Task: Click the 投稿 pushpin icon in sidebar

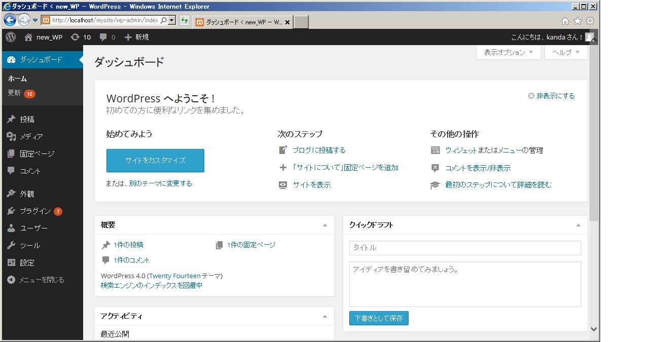Action: click(x=11, y=120)
